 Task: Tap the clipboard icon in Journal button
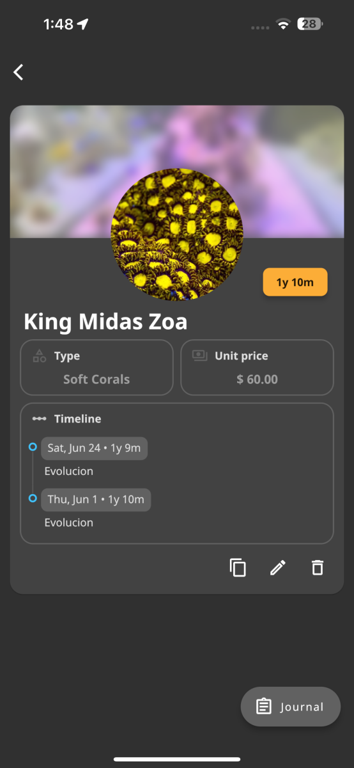pos(263,707)
